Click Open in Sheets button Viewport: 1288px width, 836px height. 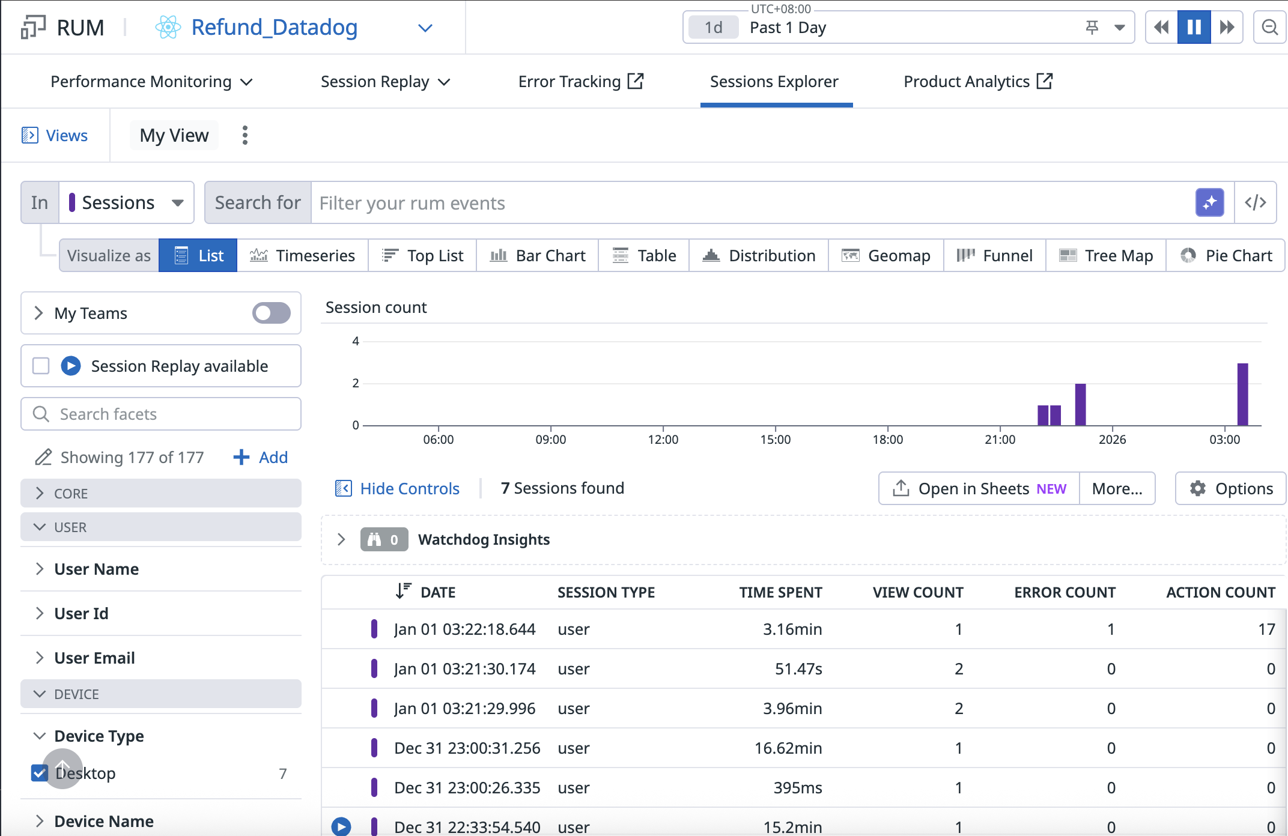pyautogui.click(x=979, y=488)
